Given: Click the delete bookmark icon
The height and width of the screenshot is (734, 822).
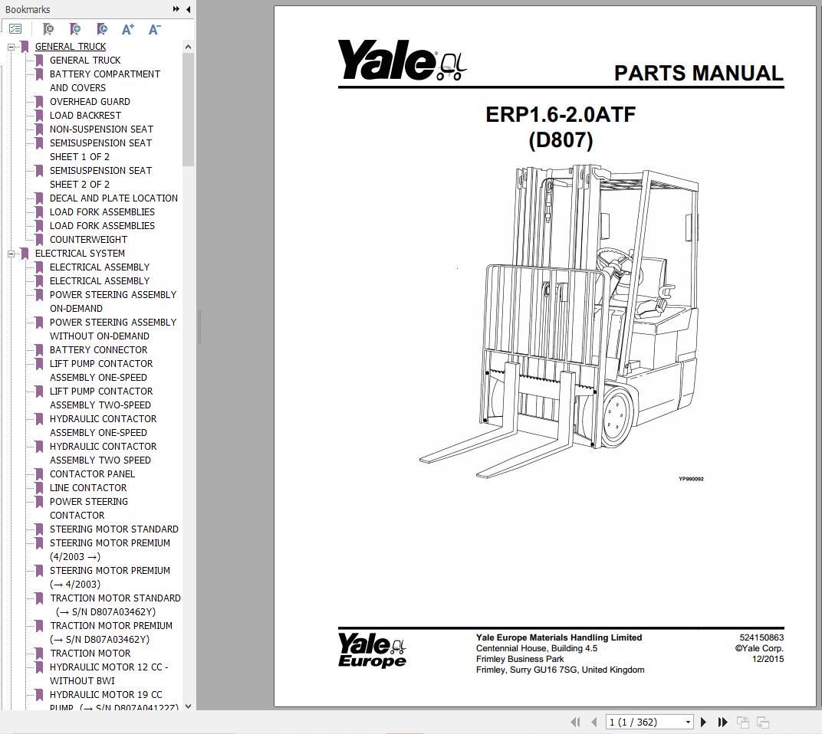Looking at the screenshot, I should pyautogui.click(x=48, y=29).
